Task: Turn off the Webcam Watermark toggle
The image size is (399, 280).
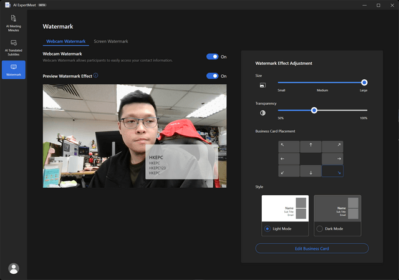Action: pos(212,57)
